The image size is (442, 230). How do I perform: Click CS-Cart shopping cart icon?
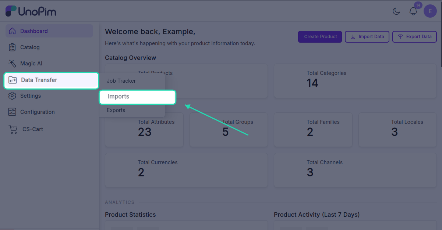13,129
